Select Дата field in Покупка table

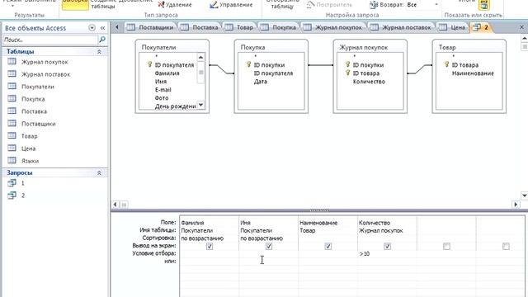tap(261, 82)
